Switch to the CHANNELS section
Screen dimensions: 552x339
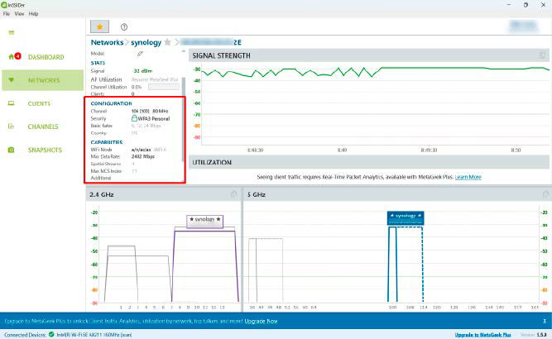pyautogui.click(x=43, y=127)
